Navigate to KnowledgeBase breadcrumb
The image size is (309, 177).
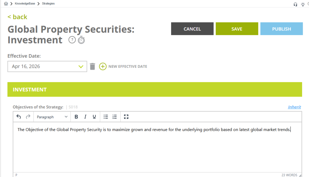pyautogui.click(x=24, y=4)
